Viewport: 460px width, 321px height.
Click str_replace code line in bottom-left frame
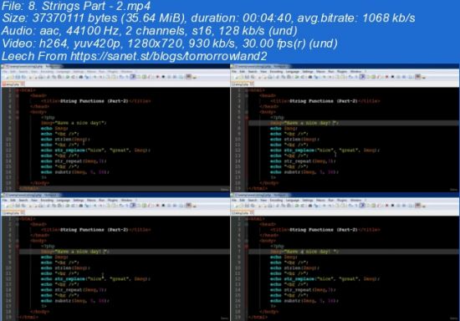[95, 279]
